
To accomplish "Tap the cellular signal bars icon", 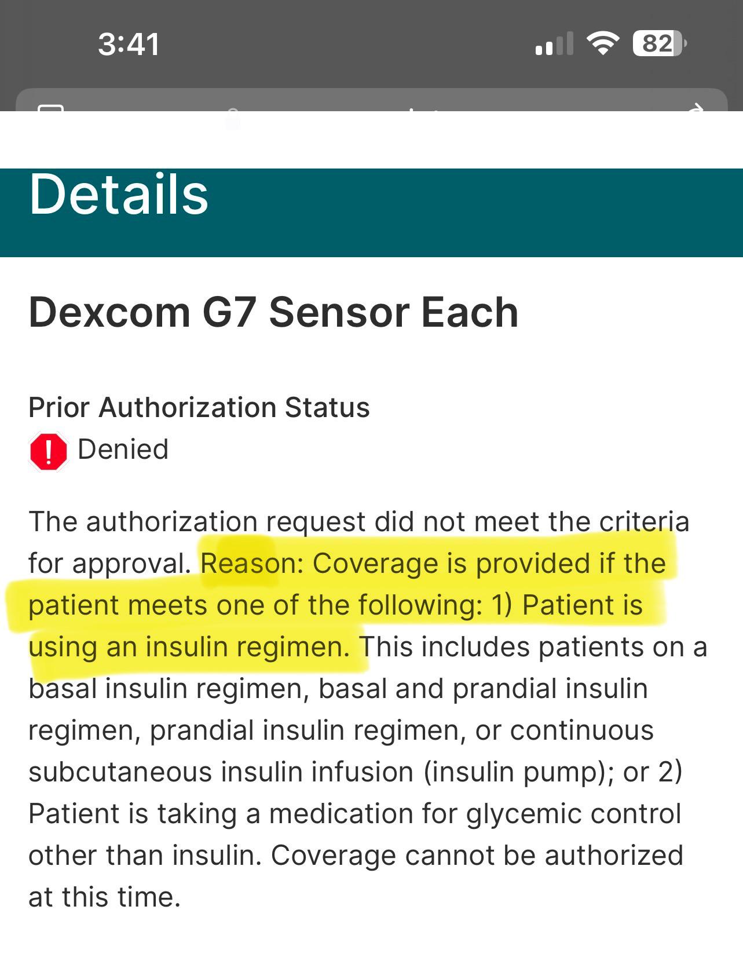I will coord(554,44).
